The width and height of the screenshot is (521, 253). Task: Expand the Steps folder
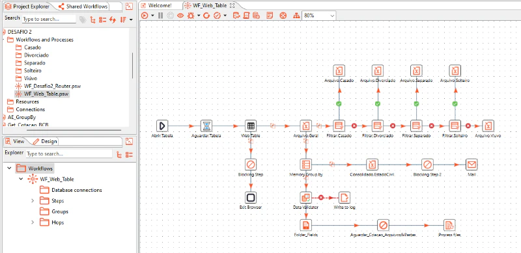coord(33,200)
